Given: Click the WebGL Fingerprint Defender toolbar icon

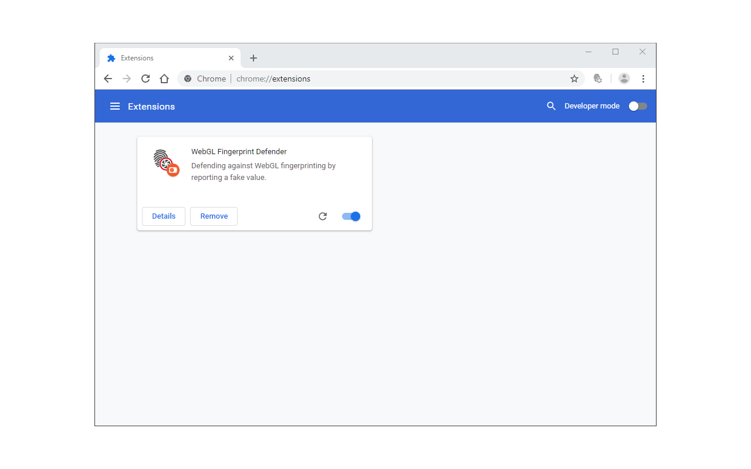Looking at the screenshot, I should (x=598, y=78).
